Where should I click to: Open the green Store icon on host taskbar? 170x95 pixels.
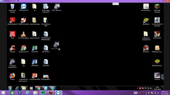(12, 93)
